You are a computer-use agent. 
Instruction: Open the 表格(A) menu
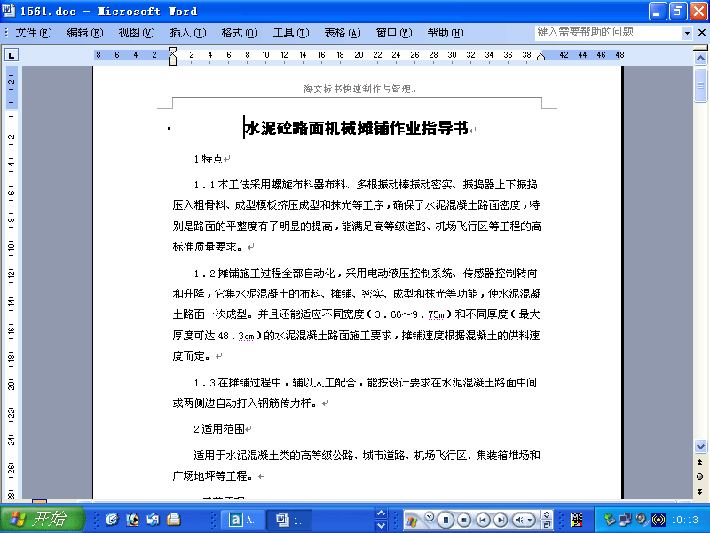343,33
